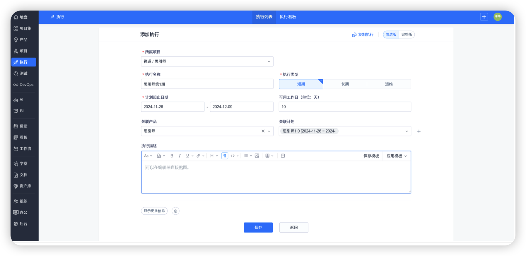The height and width of the screenshot is (256, 526).
Task: Switch to the 执行列表 tab
Action: click(x=264, y=17)
